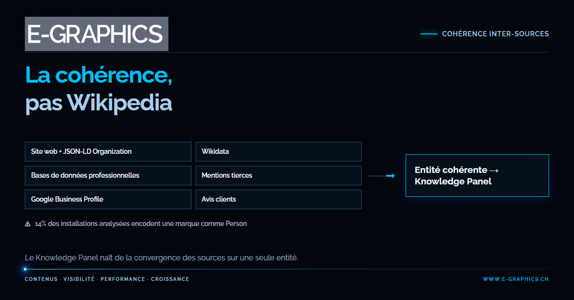Select the Avis clients box
The height and width of the screenshot is (300, 574).
click(278, 199)
